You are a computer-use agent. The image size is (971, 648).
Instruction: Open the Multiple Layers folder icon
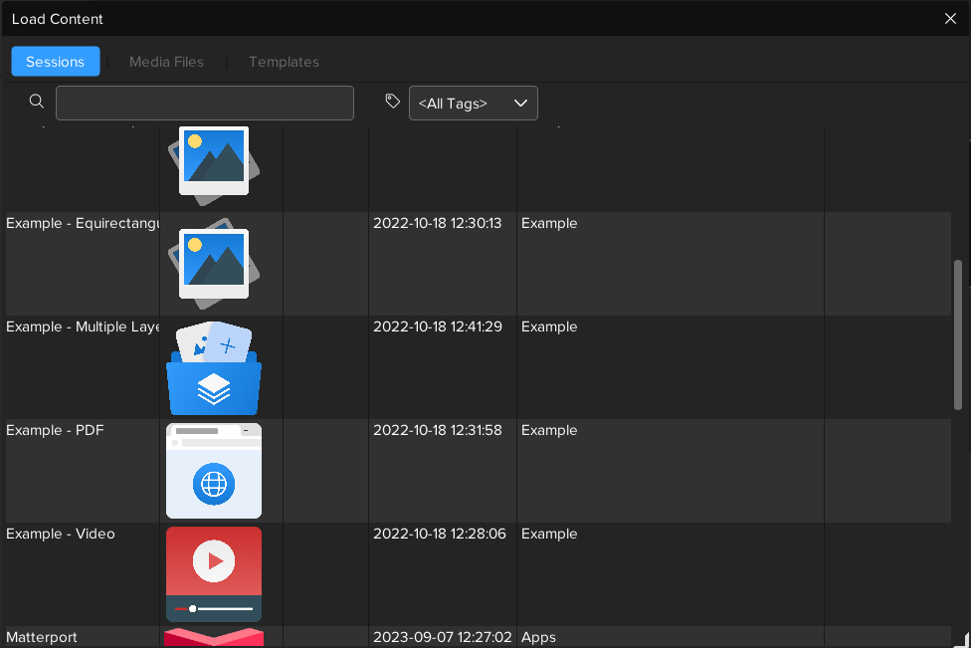click(214, 368)
